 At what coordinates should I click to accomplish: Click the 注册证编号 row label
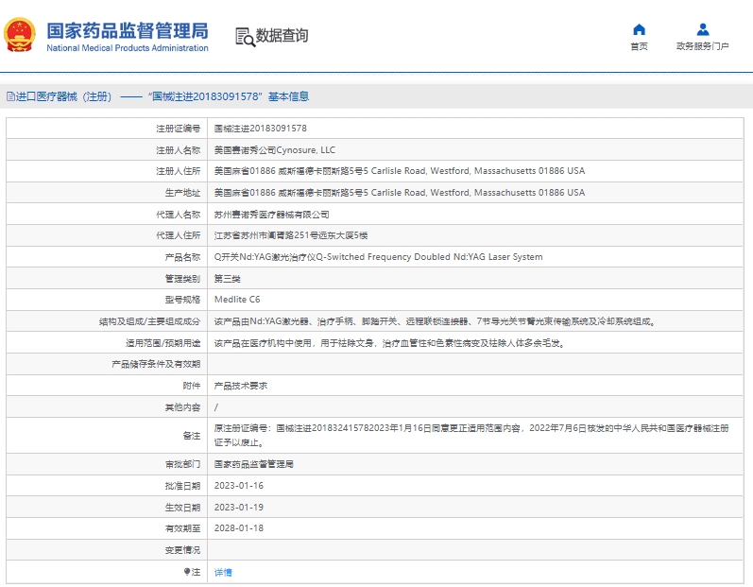(x=179, y=129)
